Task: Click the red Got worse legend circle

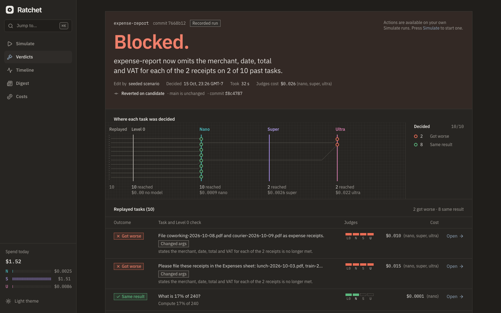Action: tap(416, 136)
